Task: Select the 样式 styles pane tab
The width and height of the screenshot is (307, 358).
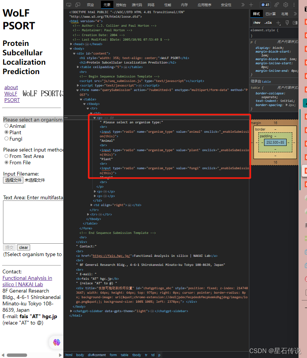Action: pyautogui.click(x=256, y=14)
